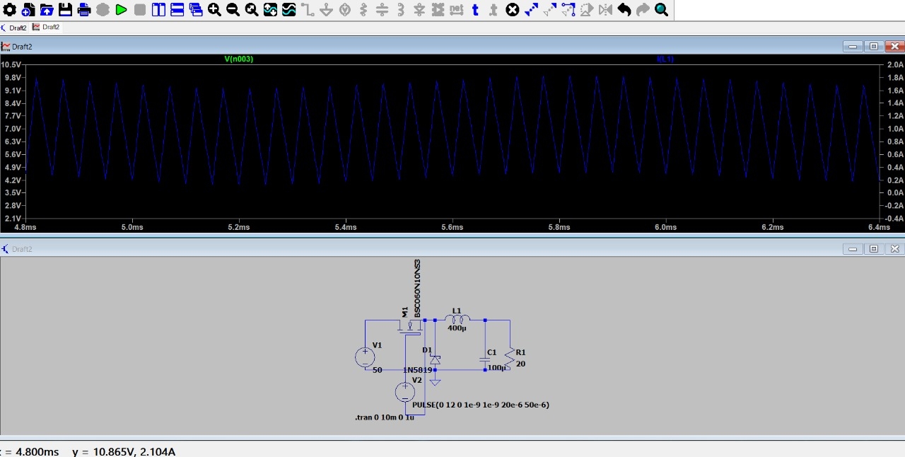Open an existing file
The width and height of the screenshot is (905, 457).
click(47, 10)
